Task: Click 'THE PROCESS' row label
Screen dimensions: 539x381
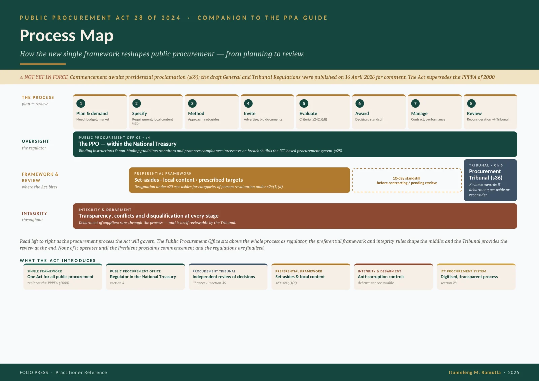Action: tap(38, 98)
